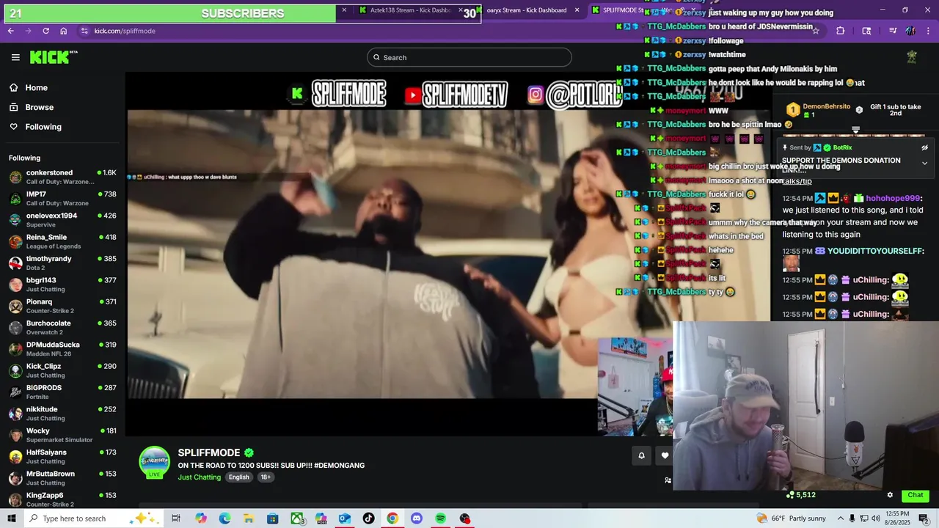939x528 pixels.
Task: Go to Home in Kick sidebar
Action: coord(36,88)
